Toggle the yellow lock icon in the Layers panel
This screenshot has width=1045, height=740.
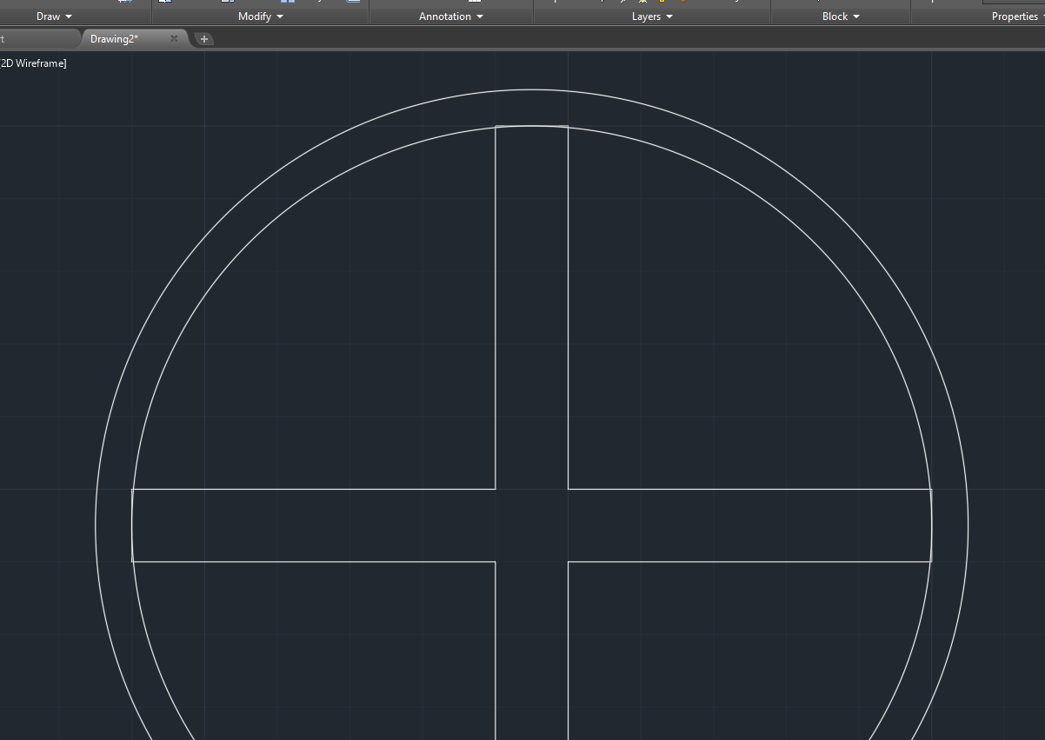(x=661, y=3)
